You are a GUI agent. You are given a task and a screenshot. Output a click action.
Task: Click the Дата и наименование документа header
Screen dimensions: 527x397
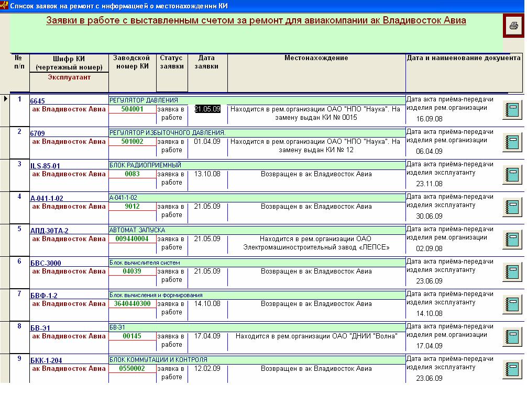464,58
